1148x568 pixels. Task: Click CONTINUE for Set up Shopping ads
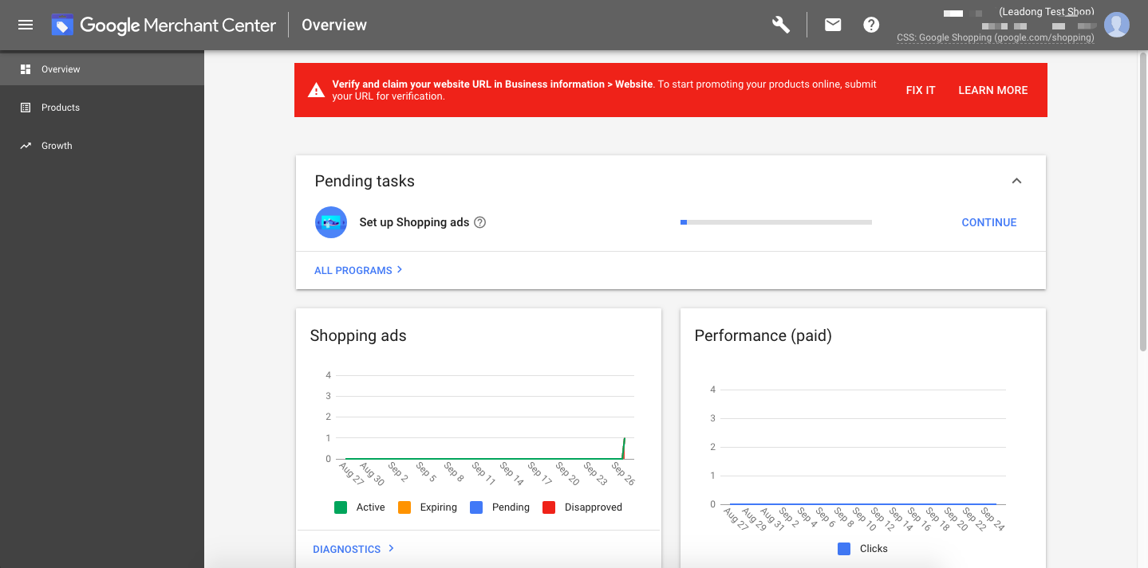click(988, 222)
